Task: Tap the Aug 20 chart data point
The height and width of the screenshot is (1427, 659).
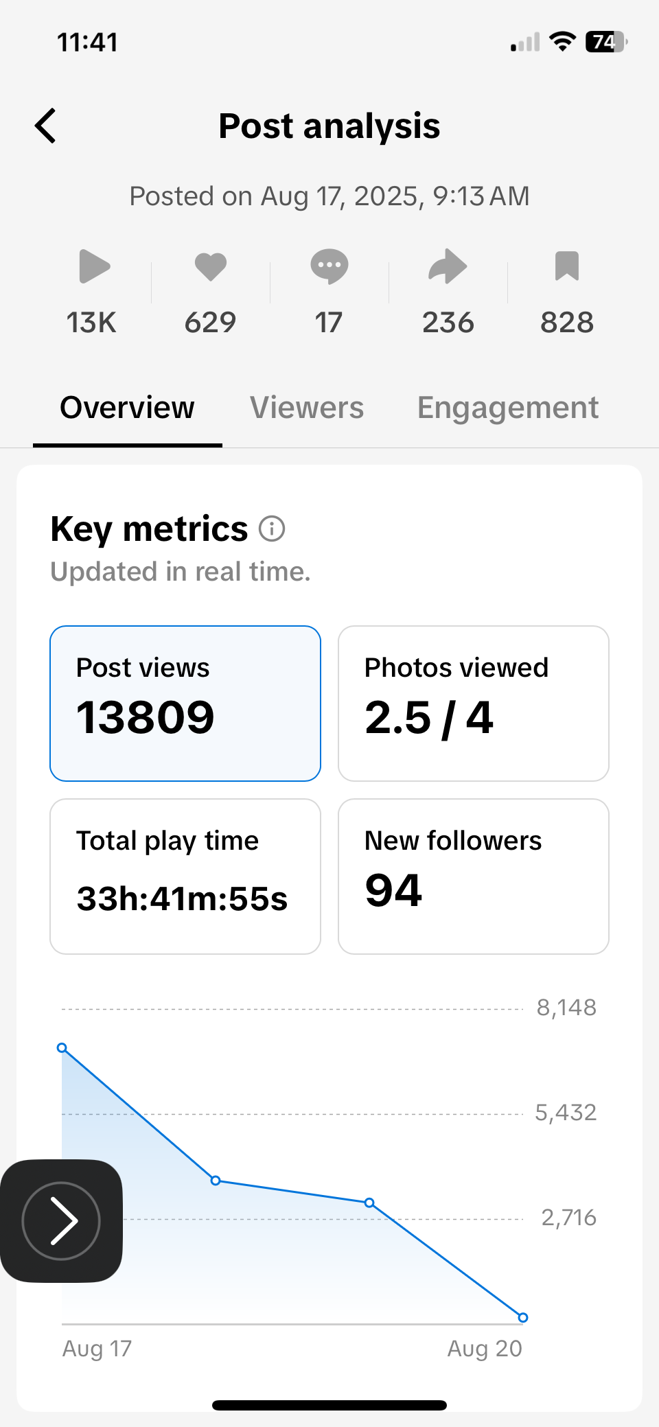Action: (x=523, y=1318)
